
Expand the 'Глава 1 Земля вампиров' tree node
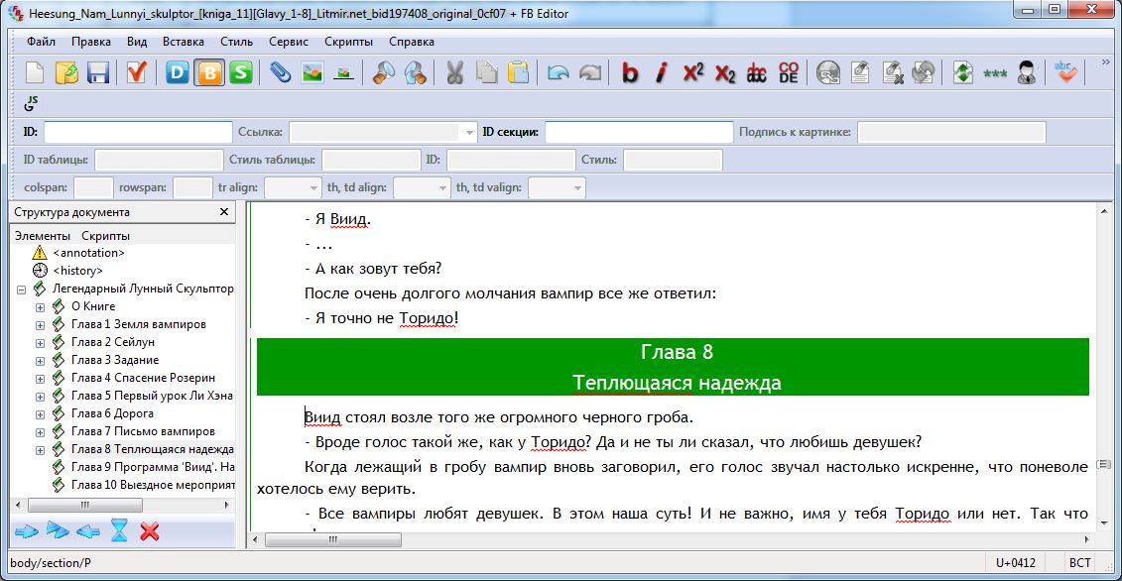pos(40,324)
